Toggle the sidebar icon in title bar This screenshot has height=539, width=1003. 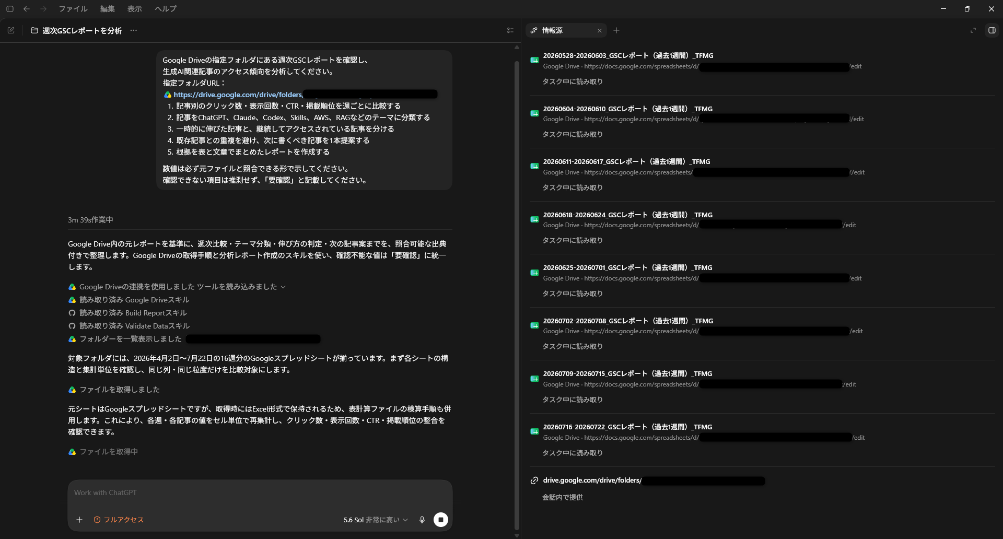tap(10, 9)
